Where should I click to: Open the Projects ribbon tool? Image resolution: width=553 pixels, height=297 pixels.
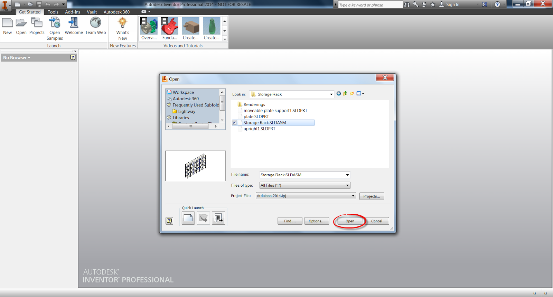[37, 26]
